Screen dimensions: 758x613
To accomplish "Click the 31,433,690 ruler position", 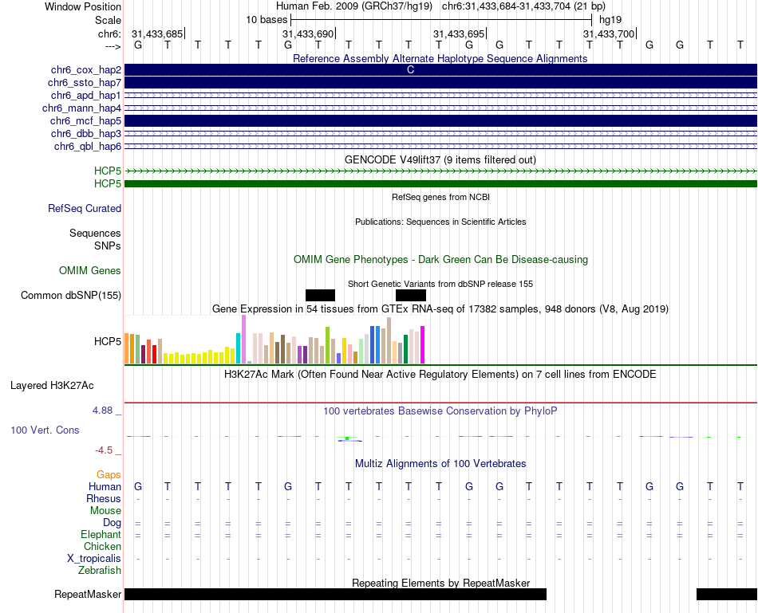I will coord(308,33).
